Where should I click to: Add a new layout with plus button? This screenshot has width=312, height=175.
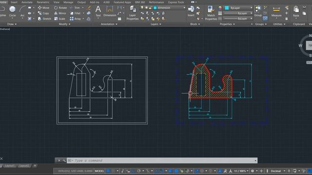point(35,165)
